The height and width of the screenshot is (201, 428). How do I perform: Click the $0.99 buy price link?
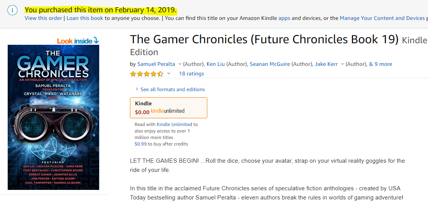pyautogui.click(x=141, y=144)
